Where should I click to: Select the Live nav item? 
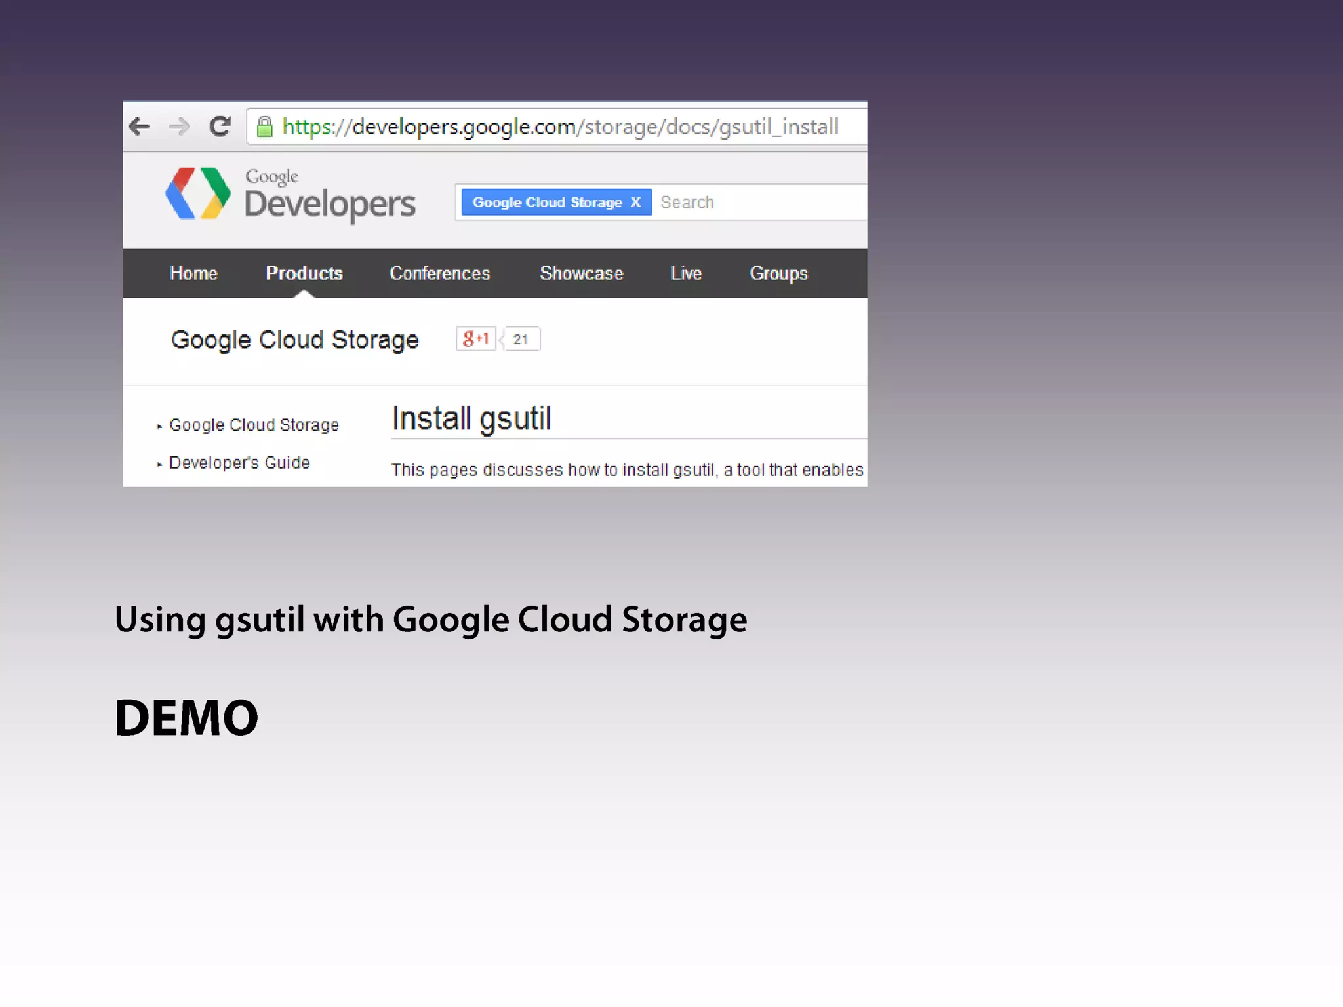(x=686, y=273)
